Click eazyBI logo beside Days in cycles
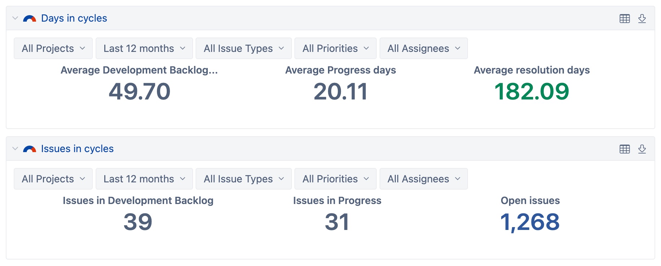Viewport: 661px width, 266px height. click(x=30, y=19)
